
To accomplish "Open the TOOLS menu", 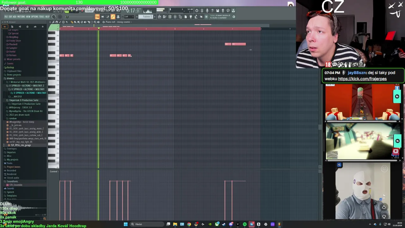I will (x=42, y=17).
